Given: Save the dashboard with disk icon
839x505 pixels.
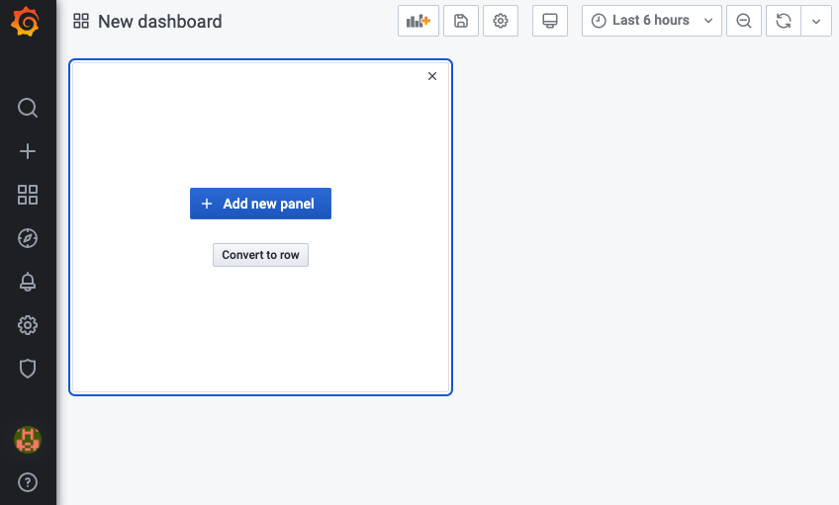Looking at the screenshot, I should 461,21.
